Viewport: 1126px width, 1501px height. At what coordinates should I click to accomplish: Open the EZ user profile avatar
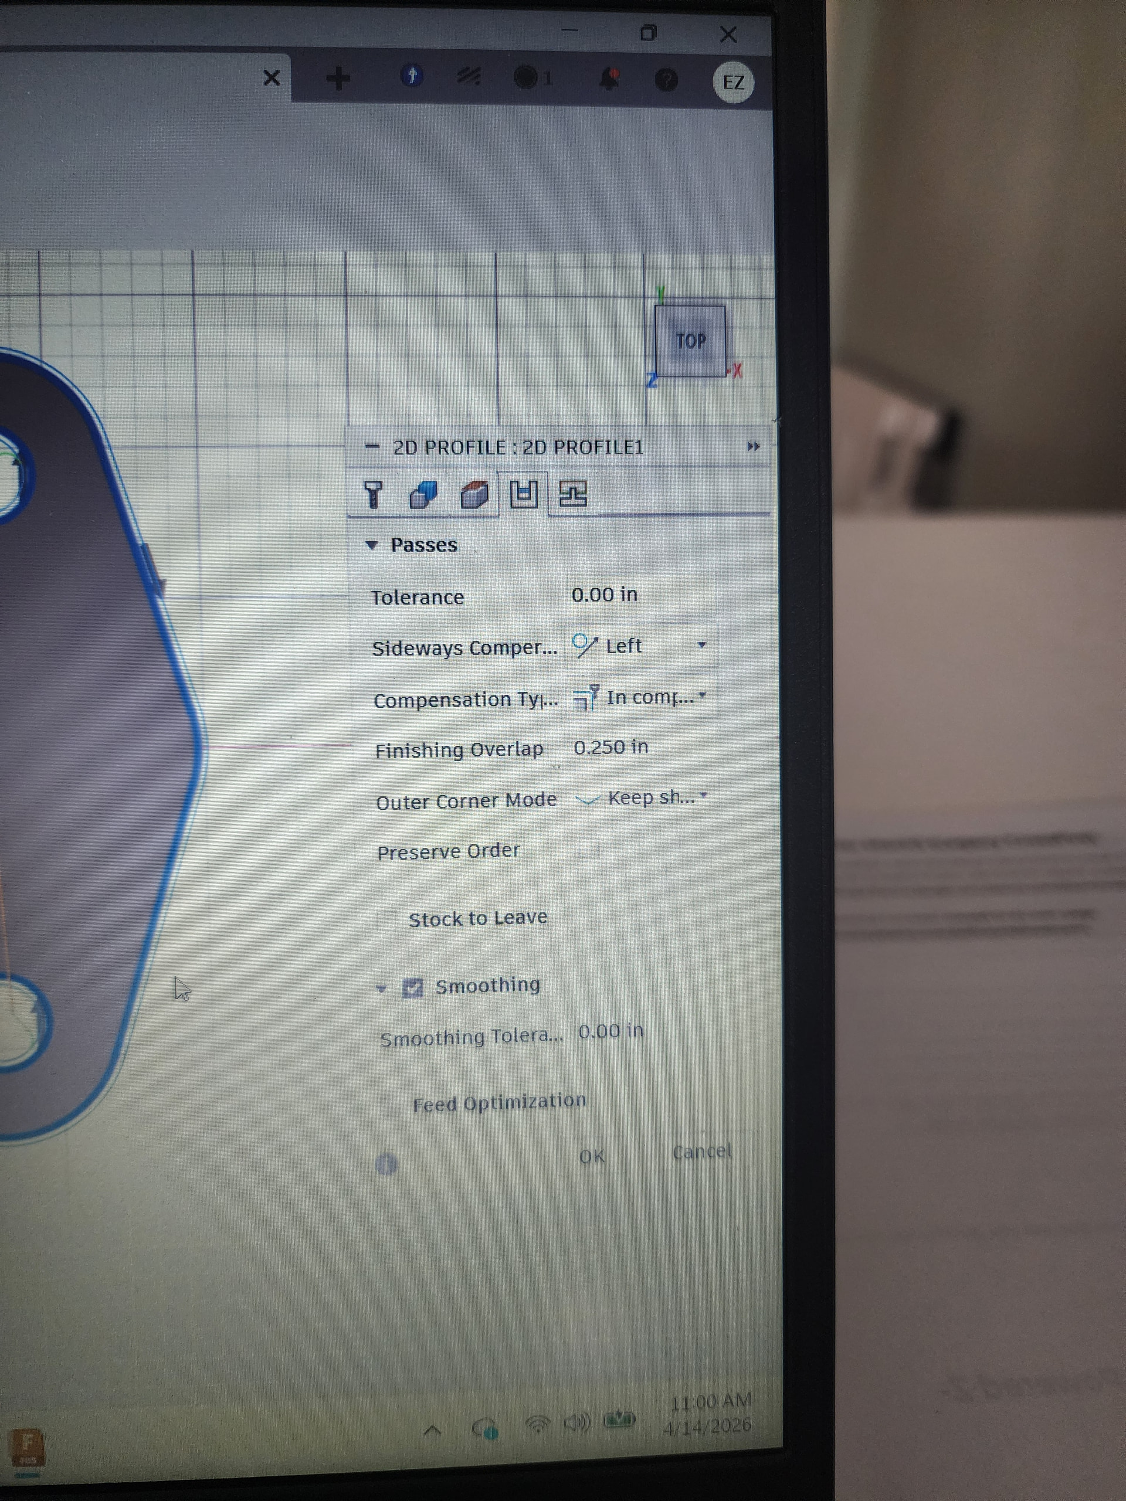pyautogui.click(x=732, y=83)
